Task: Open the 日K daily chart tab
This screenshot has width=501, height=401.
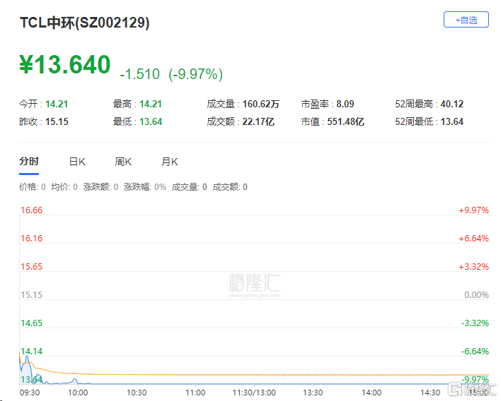Action: click(77, 162)
